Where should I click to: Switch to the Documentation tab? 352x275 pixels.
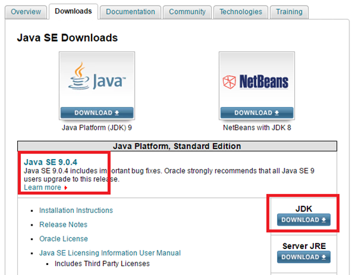tap(130, 12)
